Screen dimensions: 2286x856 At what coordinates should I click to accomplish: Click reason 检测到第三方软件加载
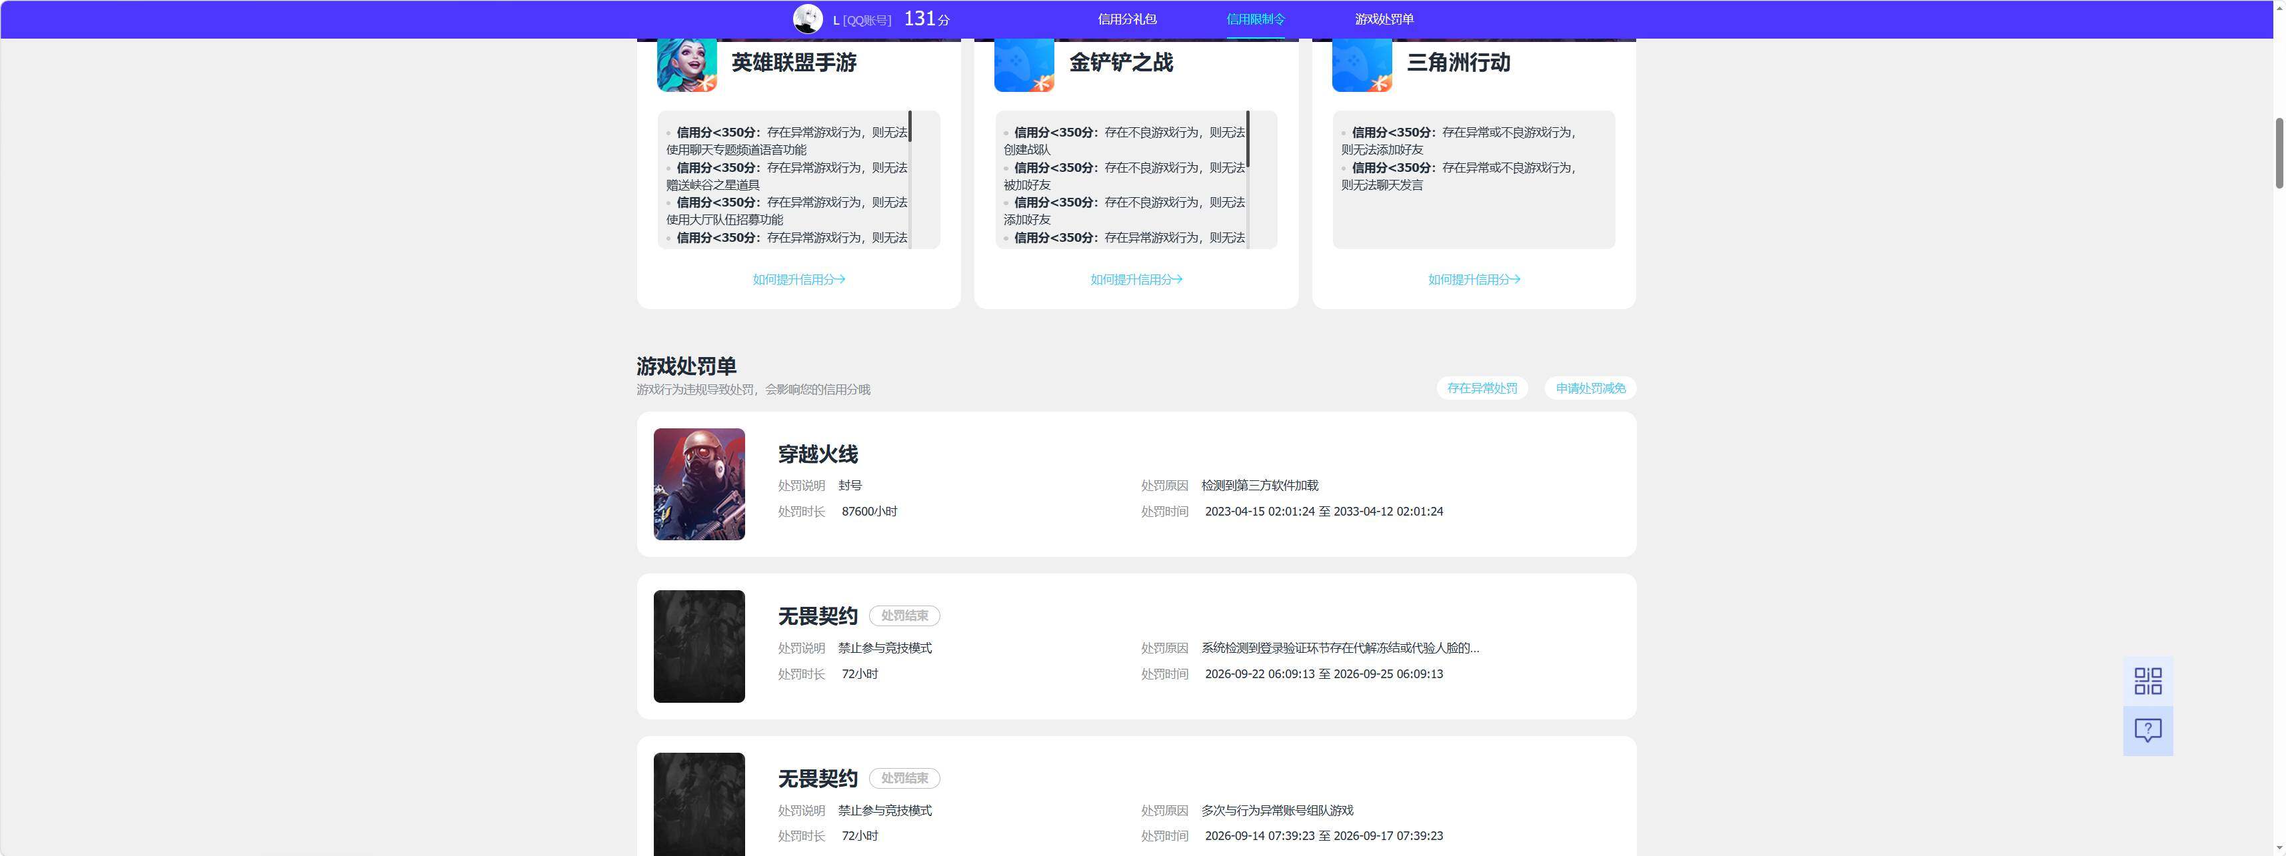tap(1260, 485)
